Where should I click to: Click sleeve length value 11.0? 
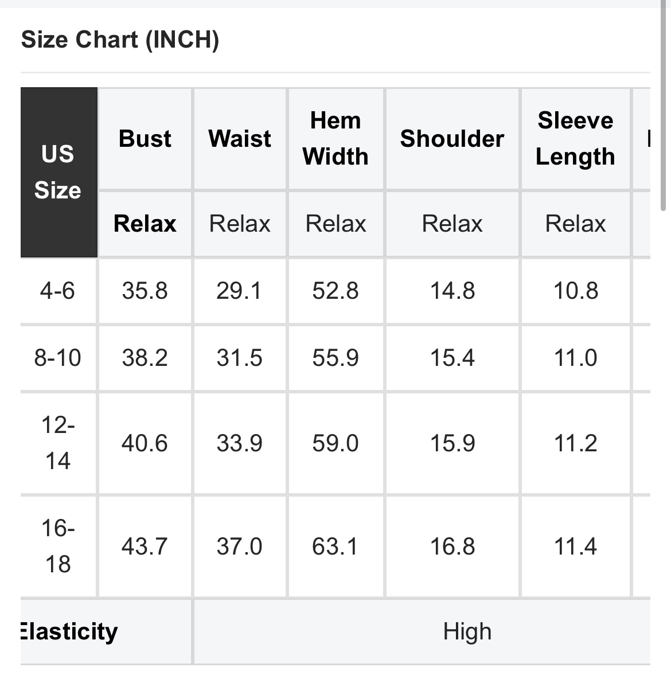click(575, 358)
